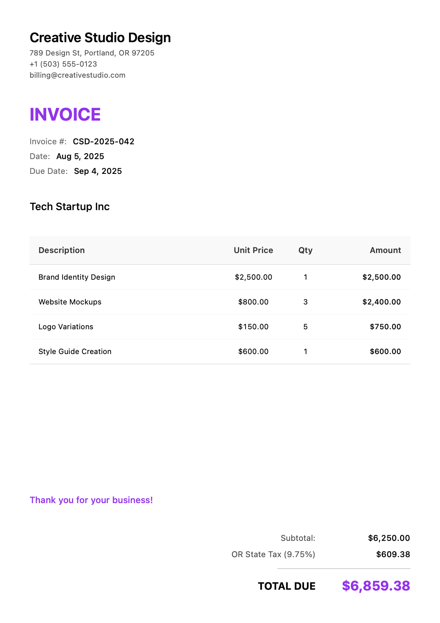Click the Qty column header

(305, 250)
